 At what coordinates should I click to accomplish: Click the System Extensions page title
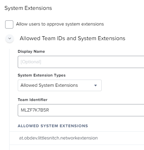[x=28, y=8]
